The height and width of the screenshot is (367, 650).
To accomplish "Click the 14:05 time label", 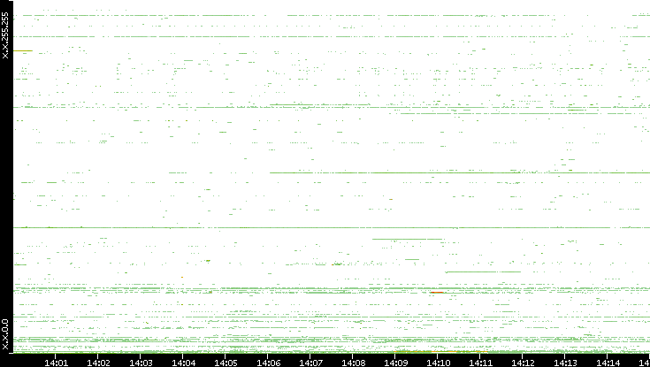I will (226, 363).
